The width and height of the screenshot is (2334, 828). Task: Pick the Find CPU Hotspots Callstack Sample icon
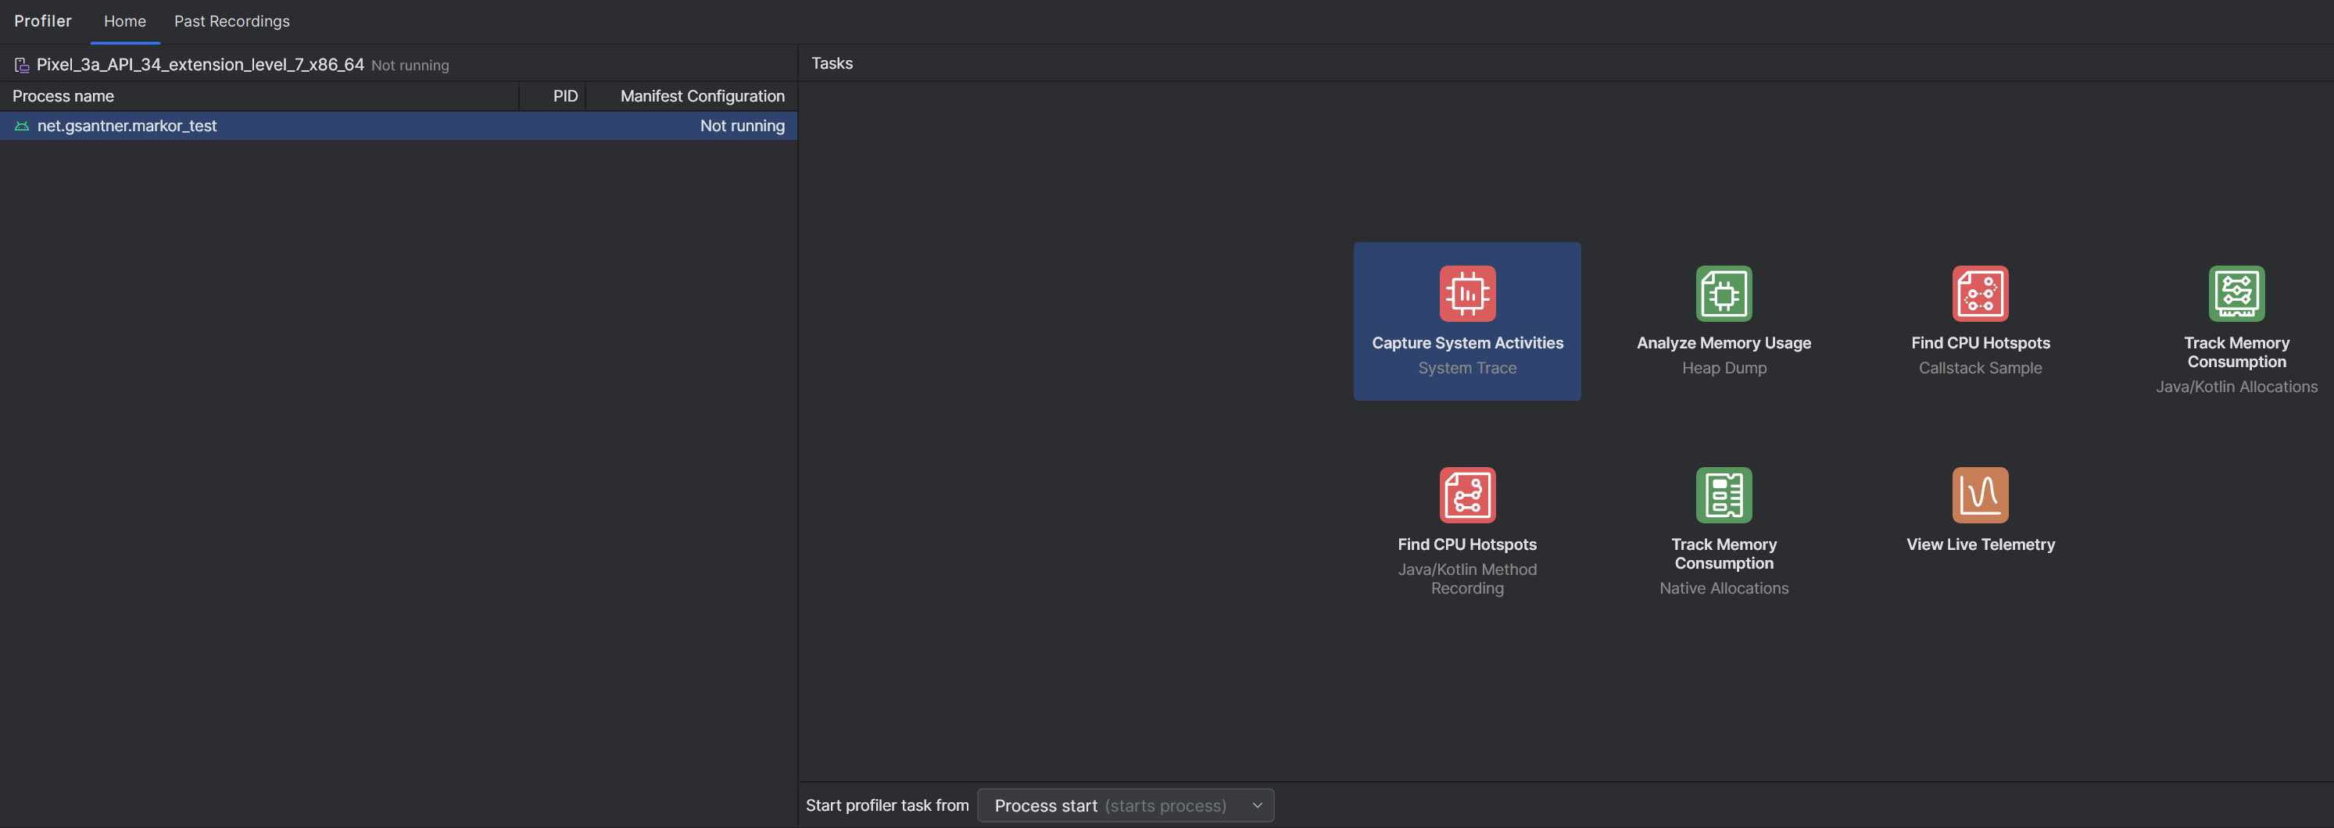click(x=1980, y=294)
